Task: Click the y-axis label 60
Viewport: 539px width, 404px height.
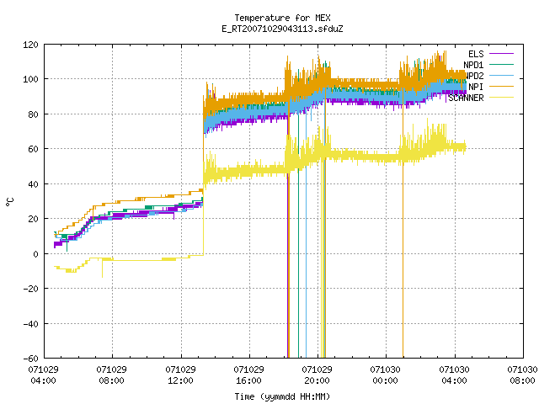Action: pos(33,149)
